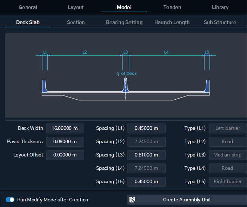247x207 pixels.
Task: Click the L3 dimension label in diagram
Action: (x=126, y=52)
